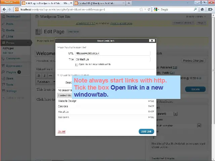Select the Services page result

106,106
